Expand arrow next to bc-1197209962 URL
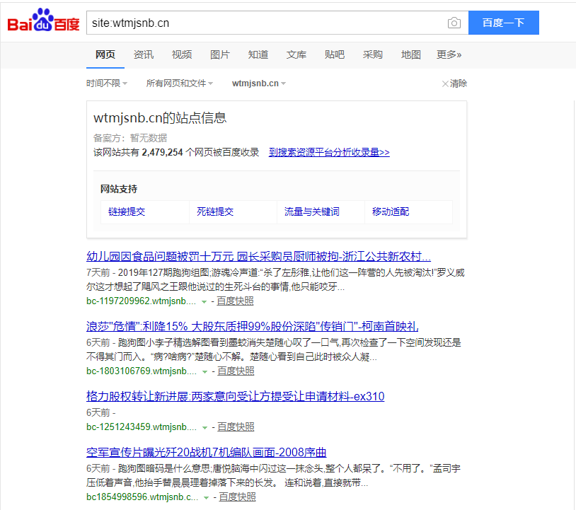Viewport: 576px width, 510px height. [x=205, y=302]
